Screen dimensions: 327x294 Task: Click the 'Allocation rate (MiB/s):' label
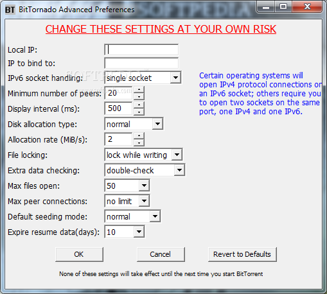click(x=48, y=140)
